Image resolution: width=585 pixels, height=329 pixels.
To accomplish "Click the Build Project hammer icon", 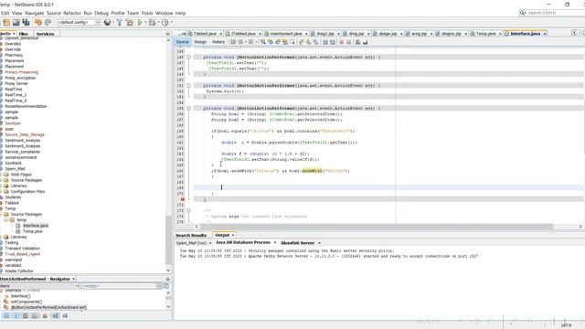I will 120,22.
